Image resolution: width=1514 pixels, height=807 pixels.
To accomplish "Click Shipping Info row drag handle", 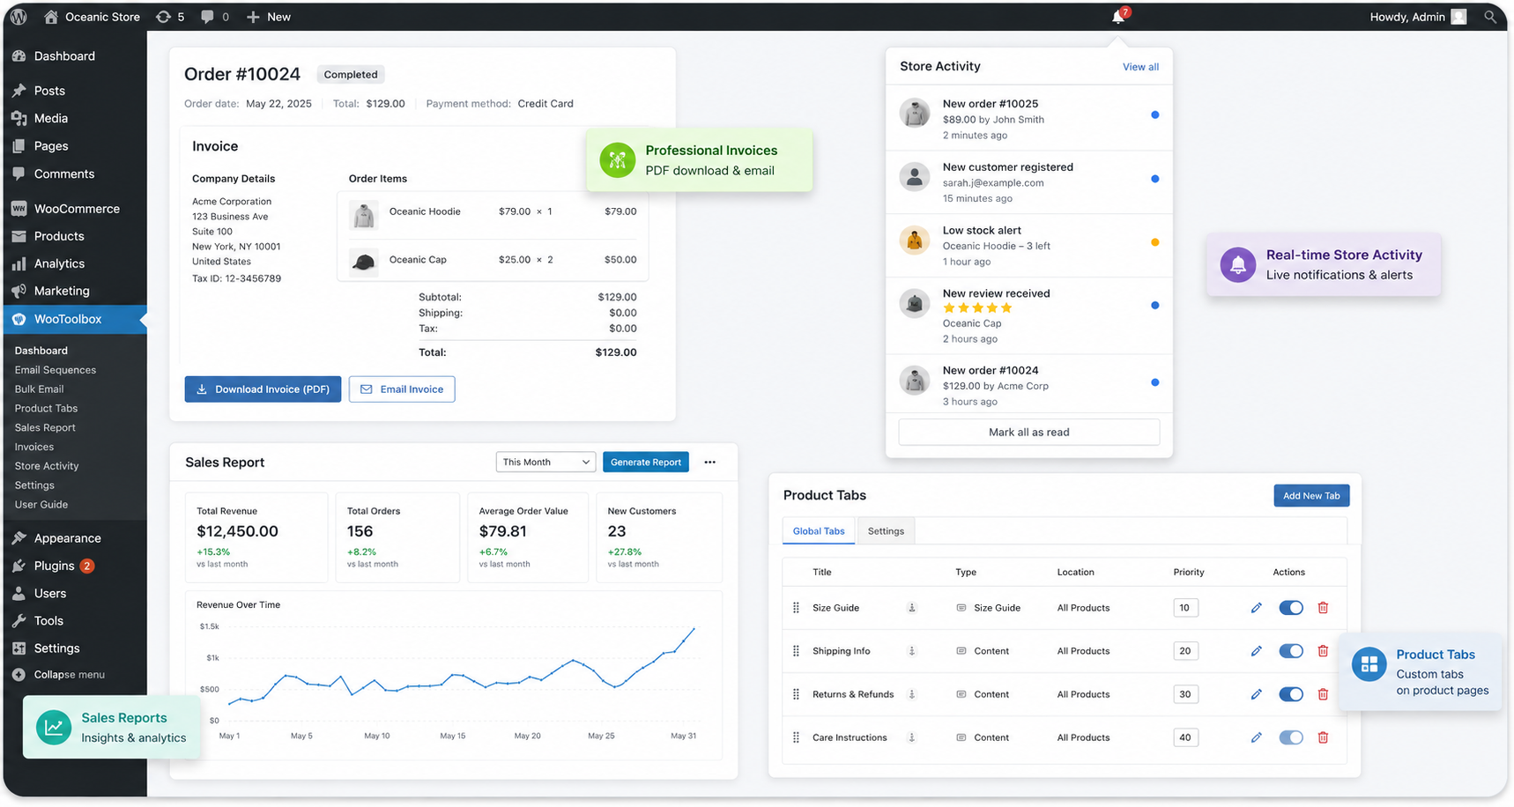I will pos(797,651).
